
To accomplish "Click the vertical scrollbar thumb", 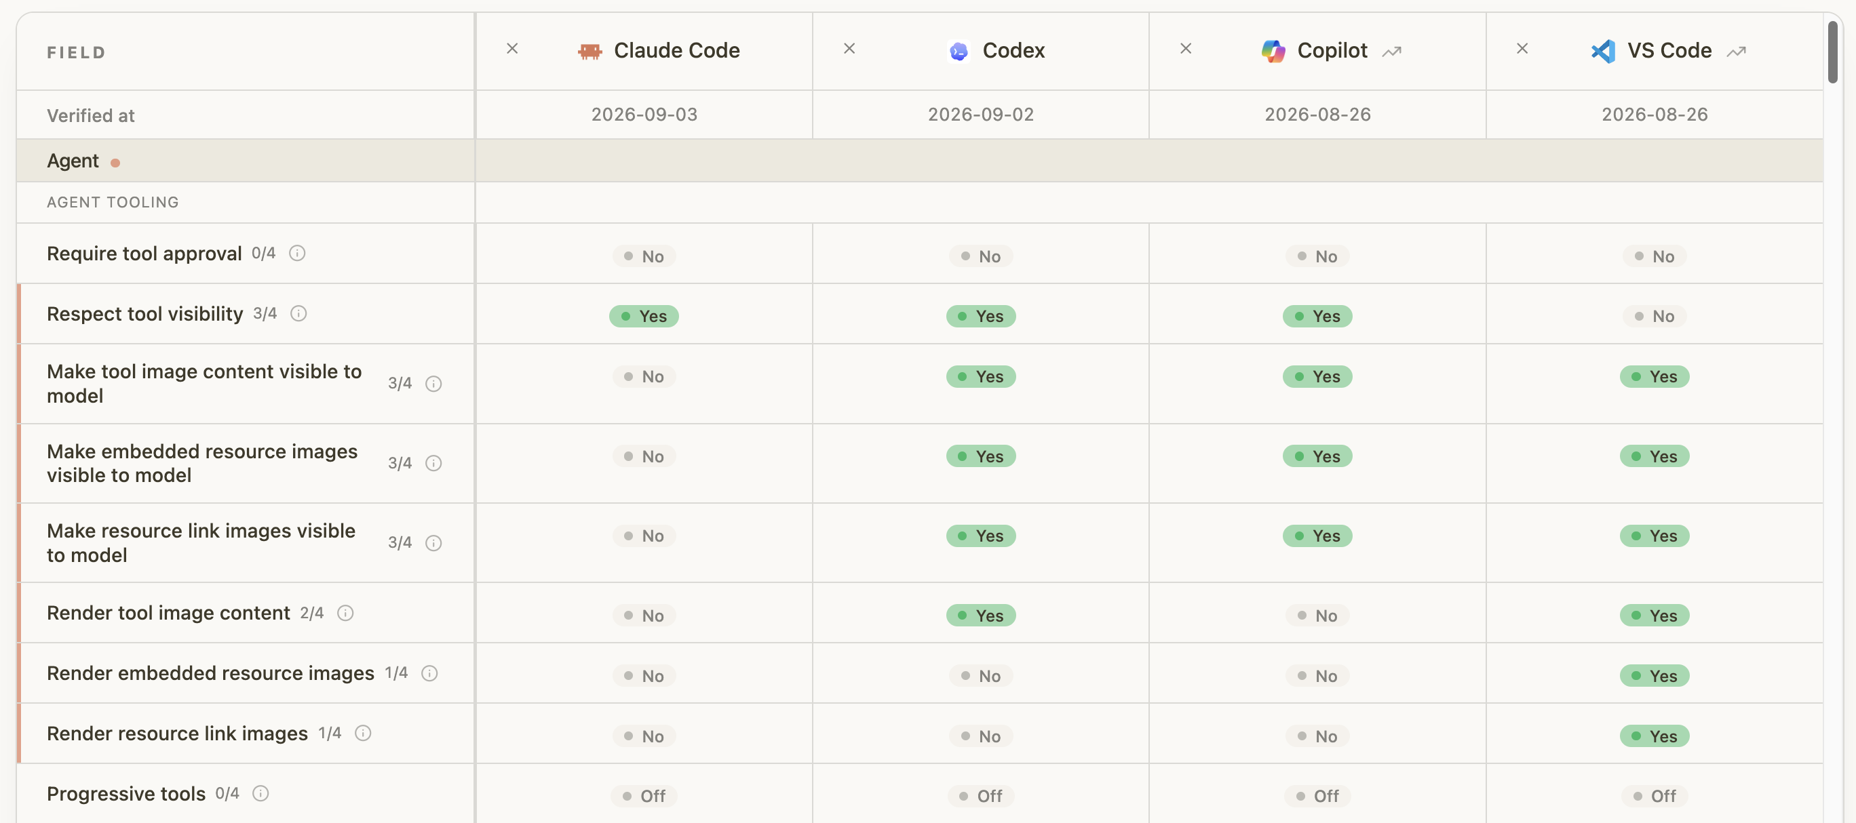I will tap(1832, 52).
